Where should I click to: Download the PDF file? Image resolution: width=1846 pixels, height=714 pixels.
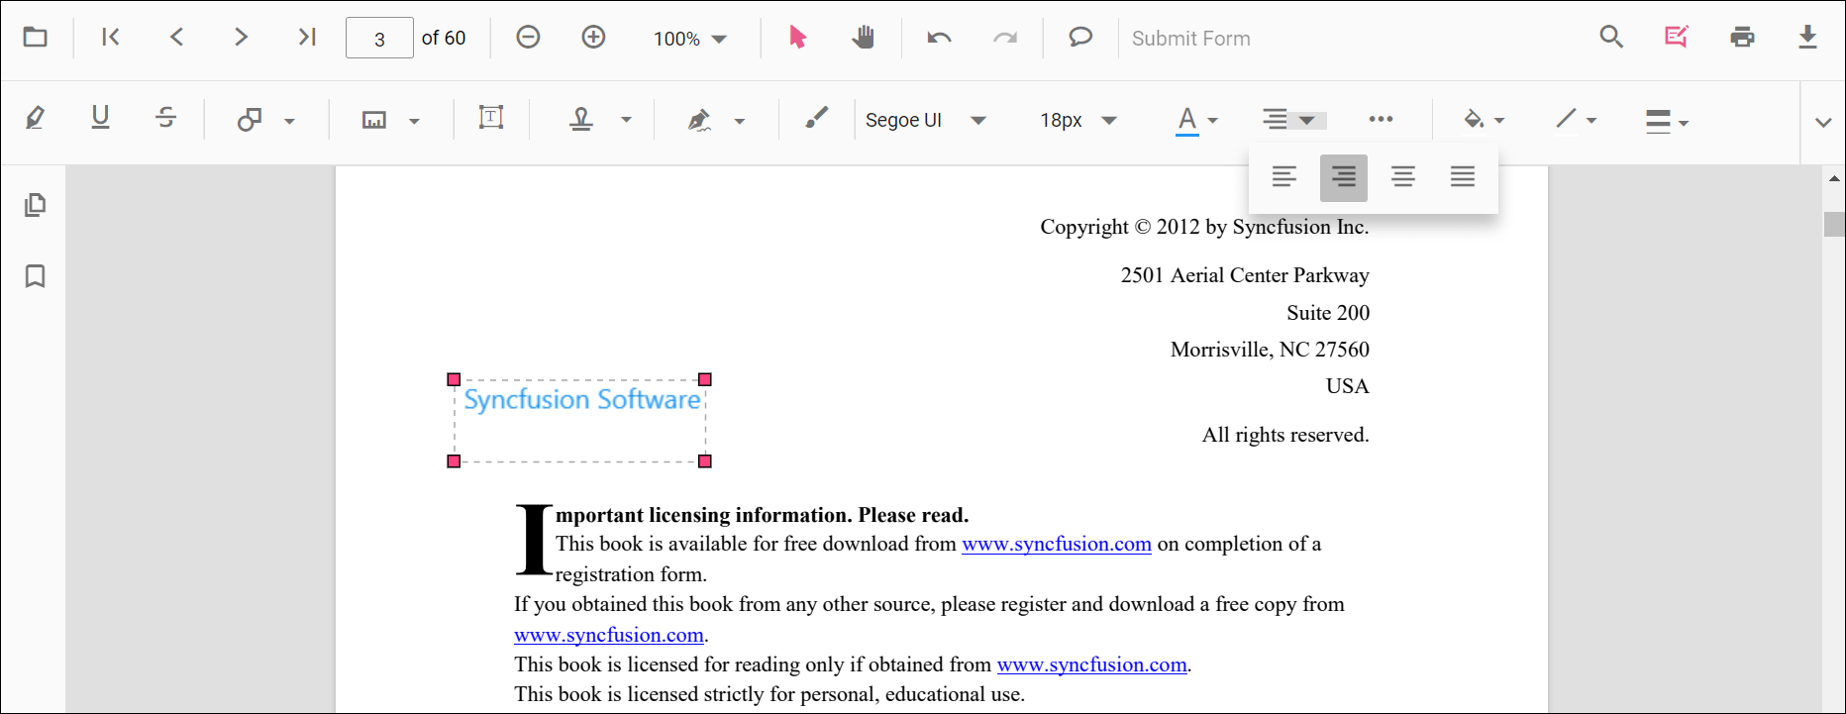[x=1807, y=38]
